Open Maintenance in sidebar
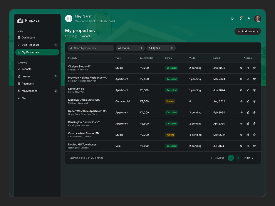 click(x=37, y=91)
